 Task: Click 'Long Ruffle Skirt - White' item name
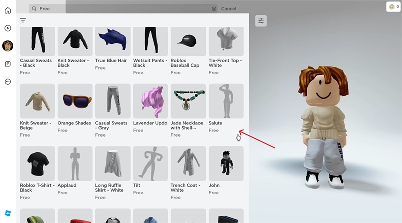(x=110, y=188)
